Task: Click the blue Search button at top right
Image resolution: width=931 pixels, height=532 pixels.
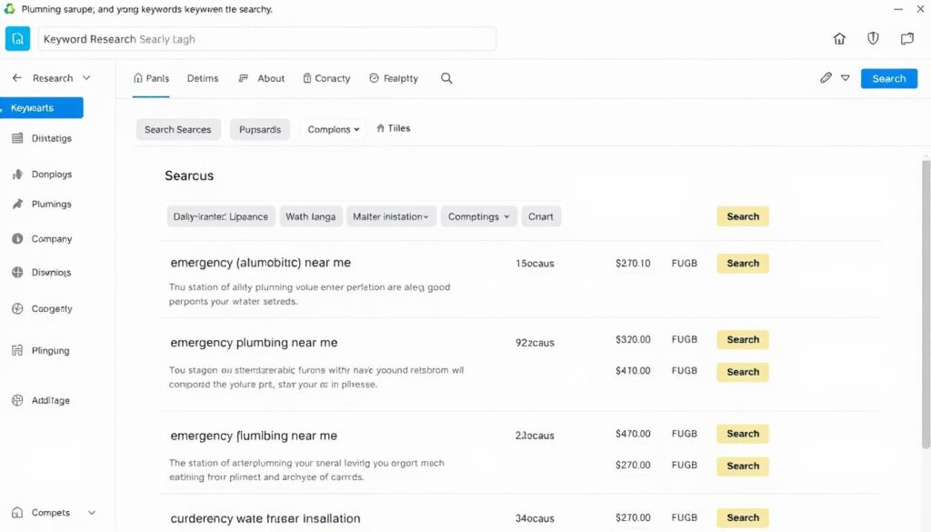Action: (888, 78)
